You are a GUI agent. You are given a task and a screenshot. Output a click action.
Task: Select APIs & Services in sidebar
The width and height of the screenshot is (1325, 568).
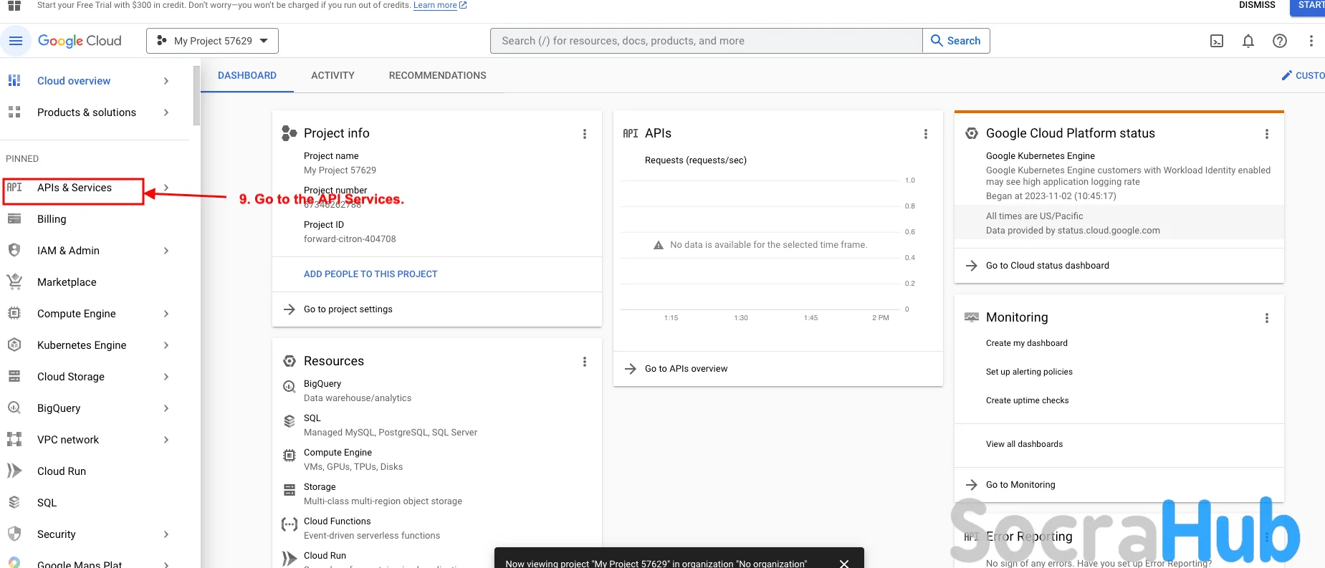pos(75,188)
